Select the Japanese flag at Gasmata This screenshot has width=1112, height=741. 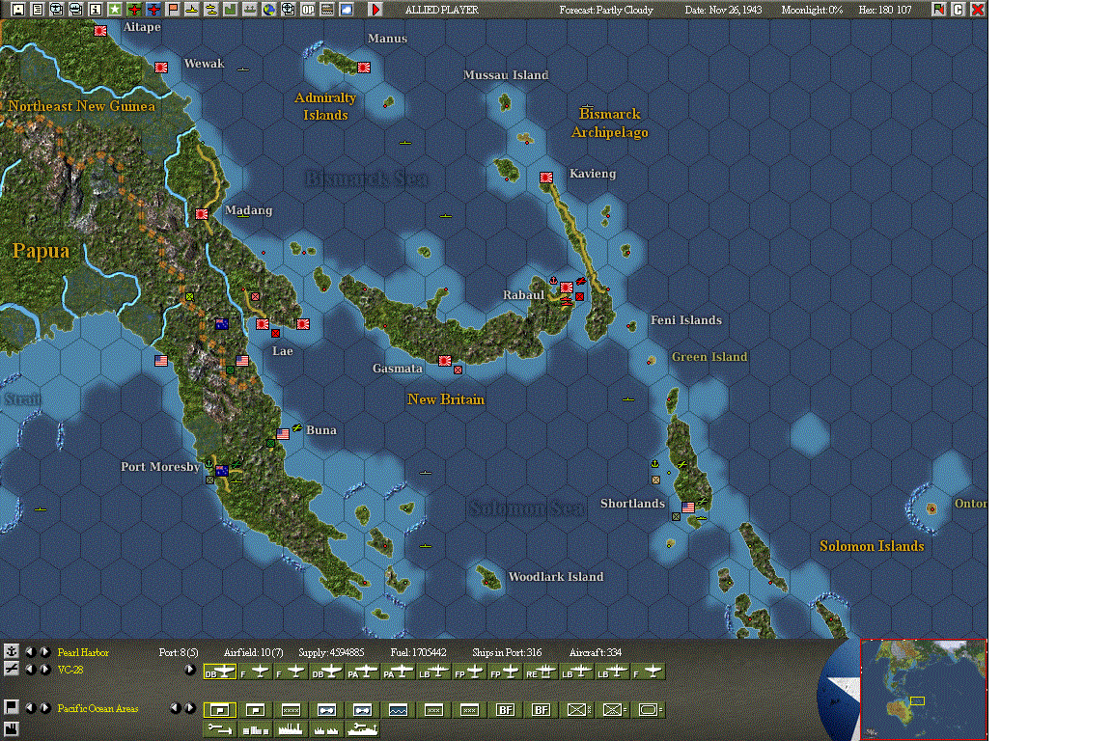click(445, 361)
